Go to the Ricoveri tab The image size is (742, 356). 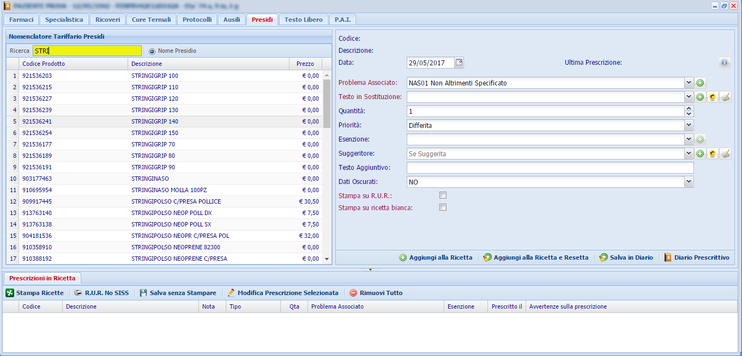pyautogui.click(x=108, y=20)
